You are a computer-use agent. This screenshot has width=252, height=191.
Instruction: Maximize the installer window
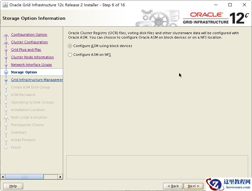coord(230,5)
